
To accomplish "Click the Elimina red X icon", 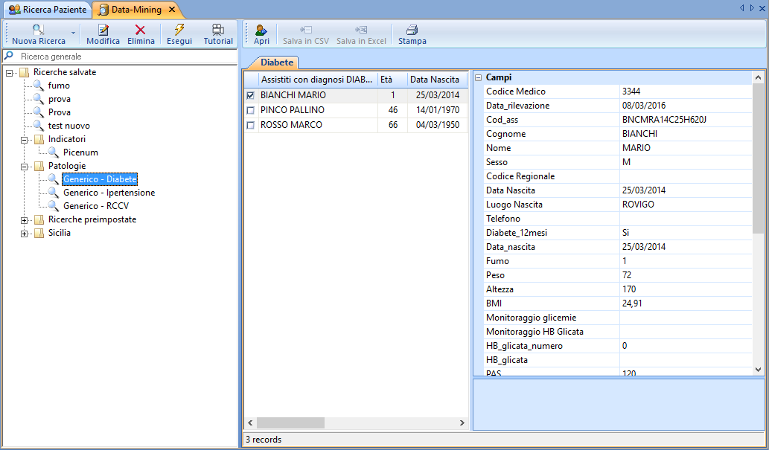I will click(140, 30).
